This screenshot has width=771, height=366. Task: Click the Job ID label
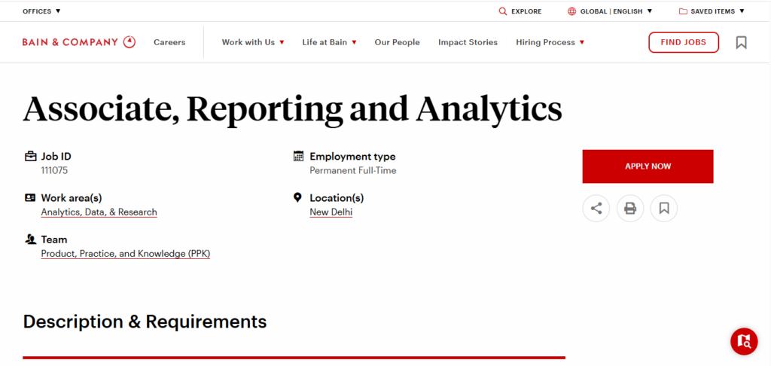point(56,157)
